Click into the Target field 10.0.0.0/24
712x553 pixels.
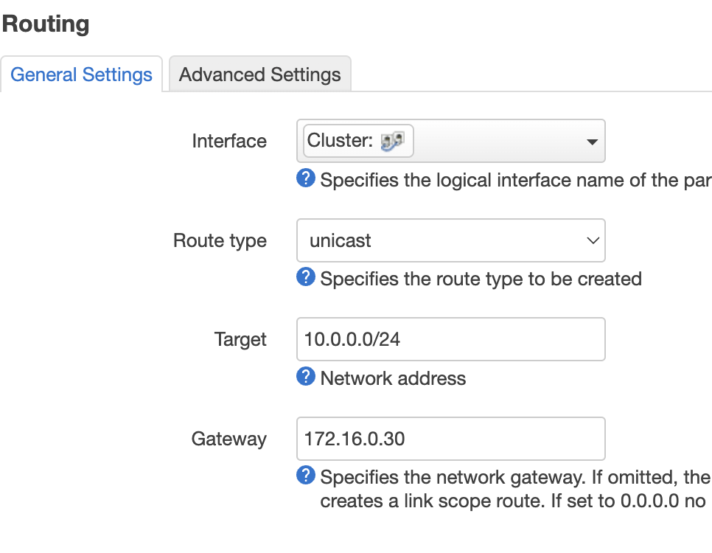[451, 339]
